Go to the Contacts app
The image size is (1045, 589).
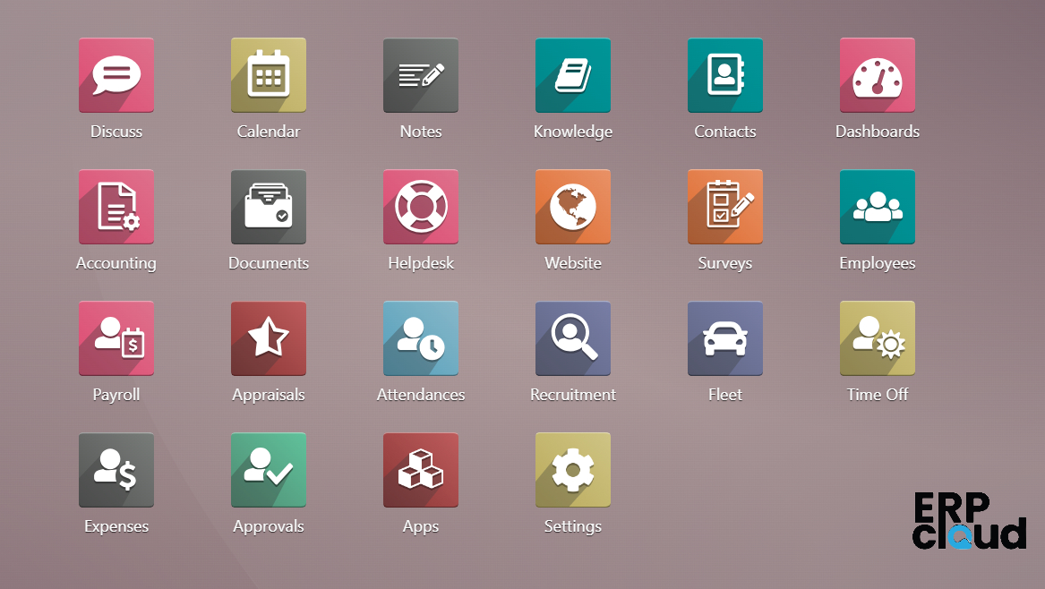coord(725,75)
